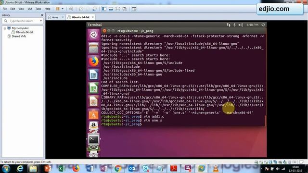Collapse the My Computer tree node
This screenshot has height=173, width=308.
[x=5, y=28]
